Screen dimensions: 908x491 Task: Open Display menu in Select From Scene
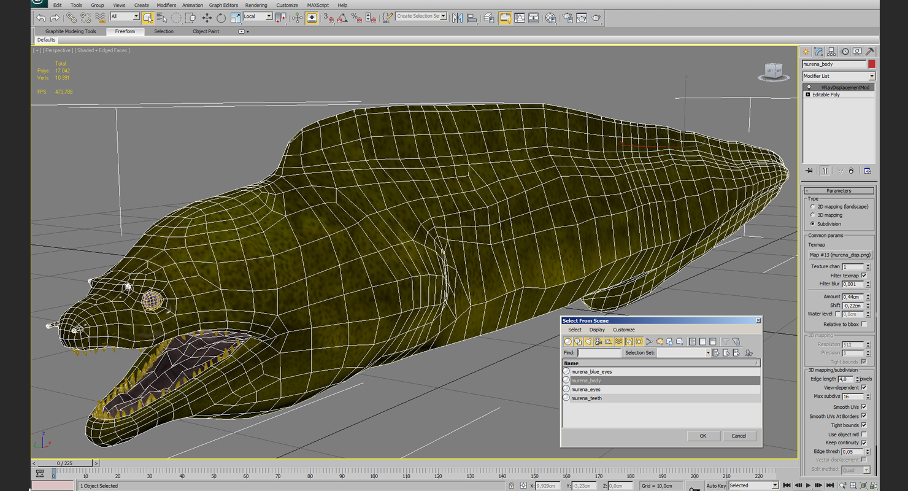click(x=597, y=330)
